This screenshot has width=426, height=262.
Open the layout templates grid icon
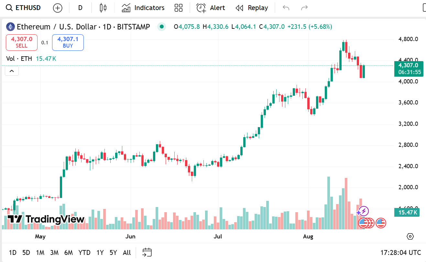(x=179, y=8)
